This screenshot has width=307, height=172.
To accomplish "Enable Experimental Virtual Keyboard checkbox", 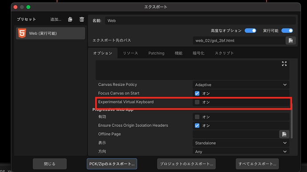I will pos(197,102).
